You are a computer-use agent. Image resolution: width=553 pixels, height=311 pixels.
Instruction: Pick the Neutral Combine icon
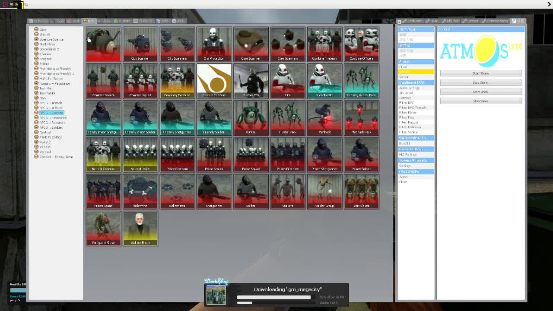click(x=103, y=155)
